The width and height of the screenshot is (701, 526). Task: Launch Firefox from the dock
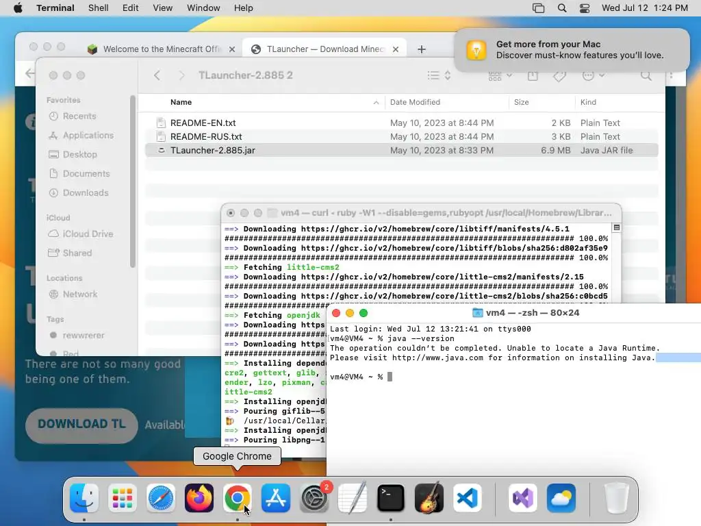199,498
